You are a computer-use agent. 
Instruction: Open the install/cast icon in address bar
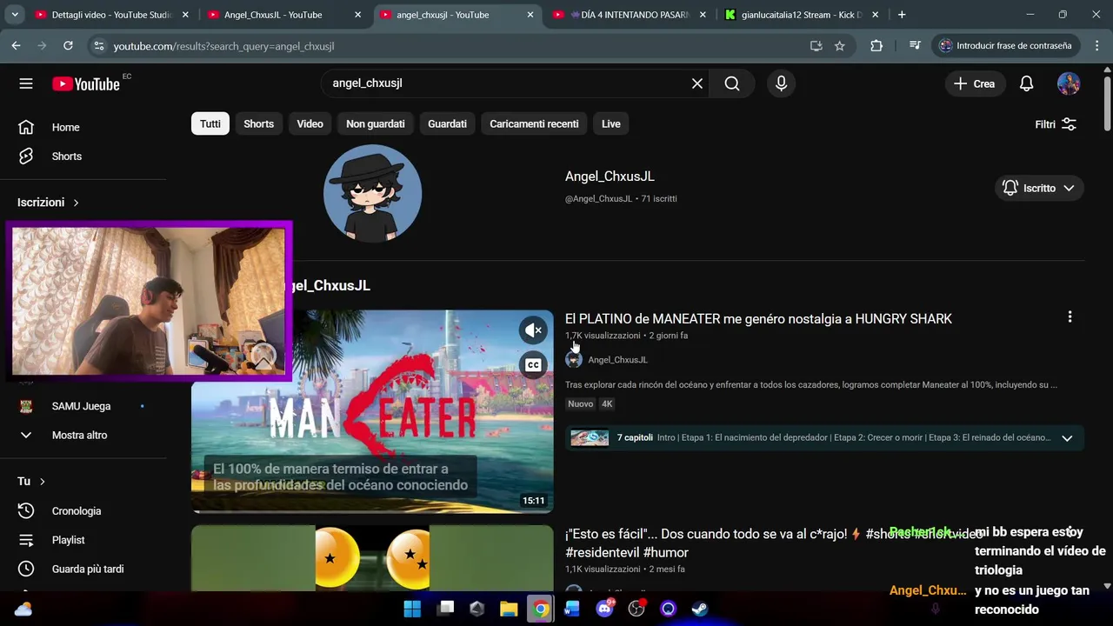[x=816, y=46]
